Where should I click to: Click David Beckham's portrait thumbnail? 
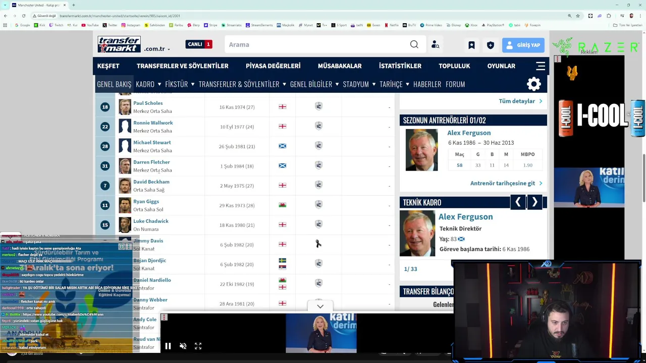click(125, 186)
